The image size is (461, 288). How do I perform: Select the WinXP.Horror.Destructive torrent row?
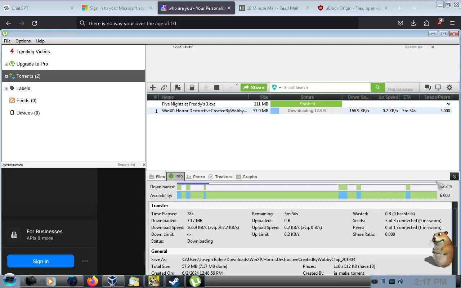[299, 111]
